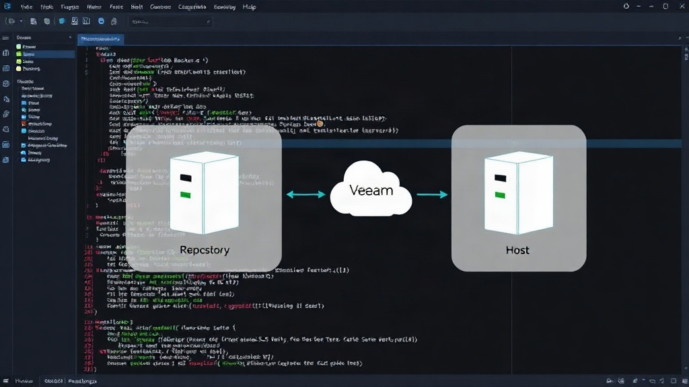Select the red-icon item in the sidebar tree
This screenshot has width=689, height=387.
point(37,124)
